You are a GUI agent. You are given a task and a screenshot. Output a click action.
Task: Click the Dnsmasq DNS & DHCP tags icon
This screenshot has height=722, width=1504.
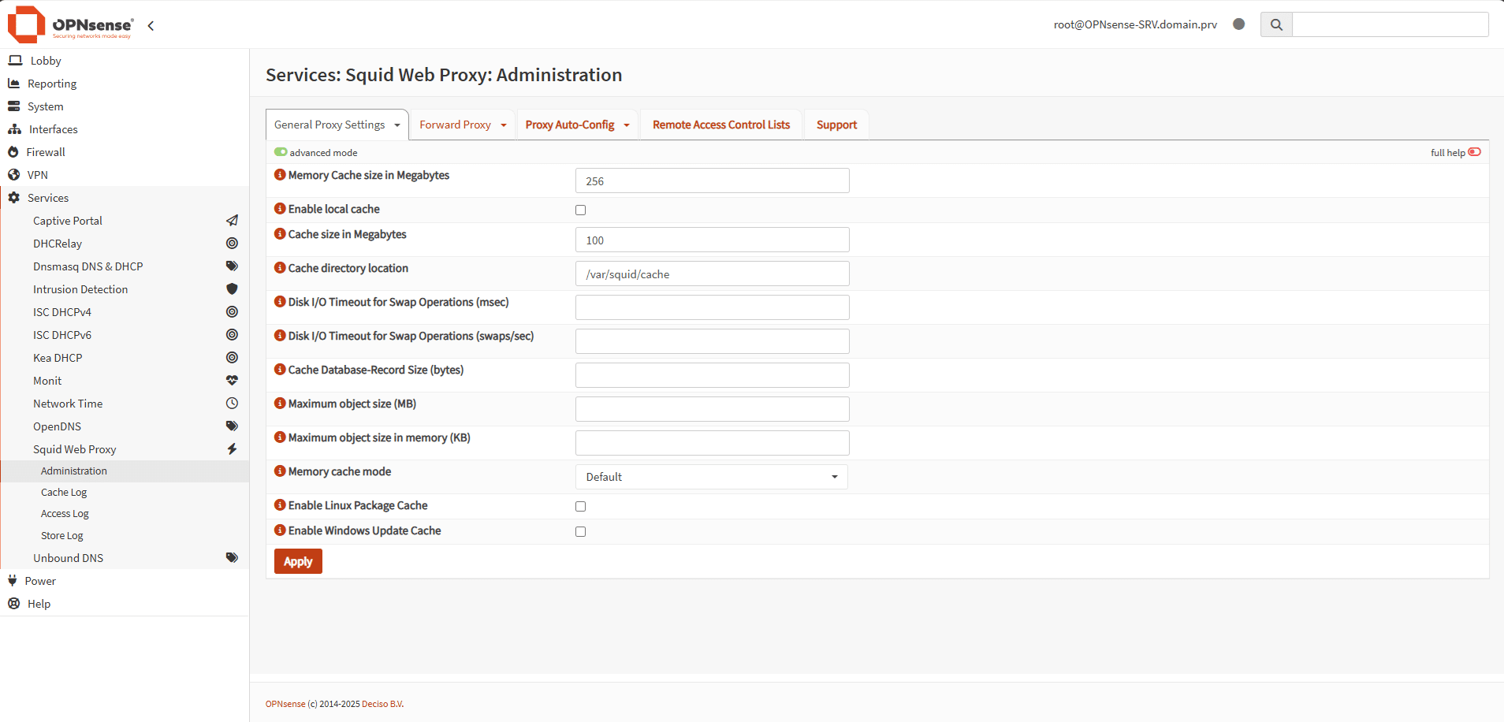tap(232, 266)
